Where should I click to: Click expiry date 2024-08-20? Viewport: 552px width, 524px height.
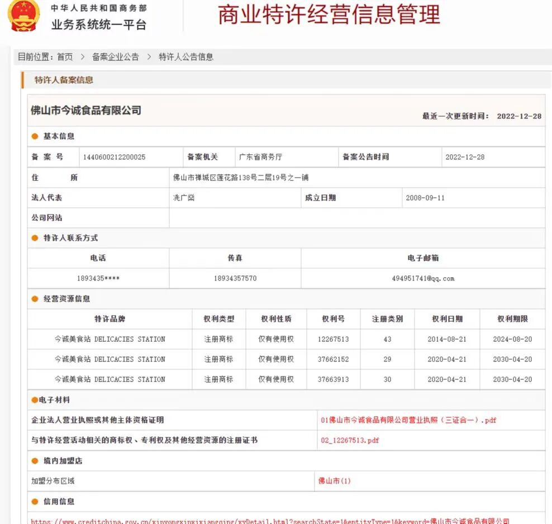(x=512, y=339)
